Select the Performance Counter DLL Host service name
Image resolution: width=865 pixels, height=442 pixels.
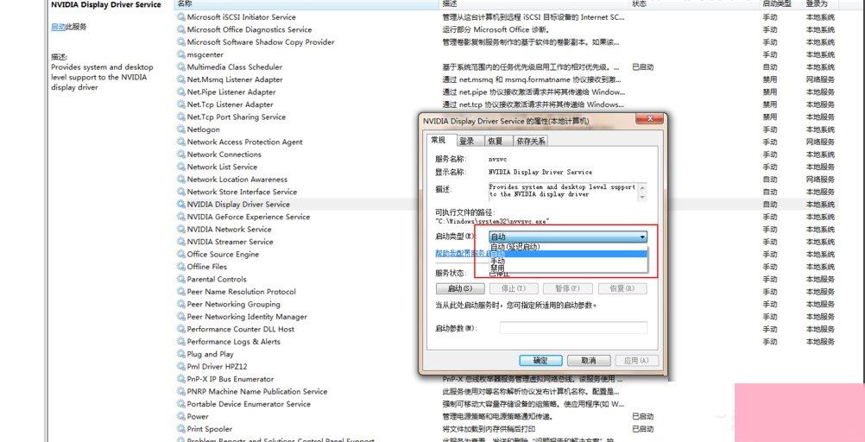click(241, 329)
